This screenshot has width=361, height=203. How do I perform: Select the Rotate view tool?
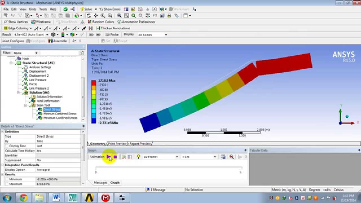coord(89,16)
